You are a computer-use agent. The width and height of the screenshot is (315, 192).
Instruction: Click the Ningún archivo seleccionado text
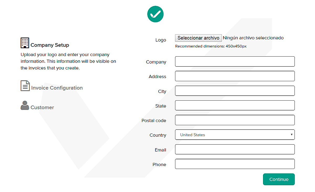(x=253, y=38)
